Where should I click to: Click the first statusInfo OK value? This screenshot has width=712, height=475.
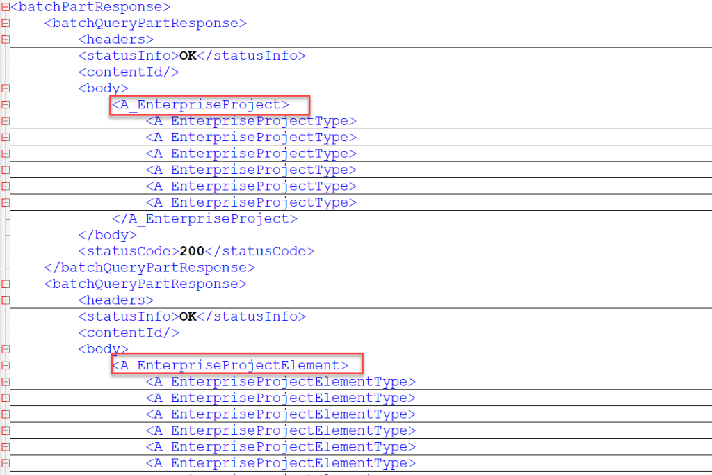[188, 56]
